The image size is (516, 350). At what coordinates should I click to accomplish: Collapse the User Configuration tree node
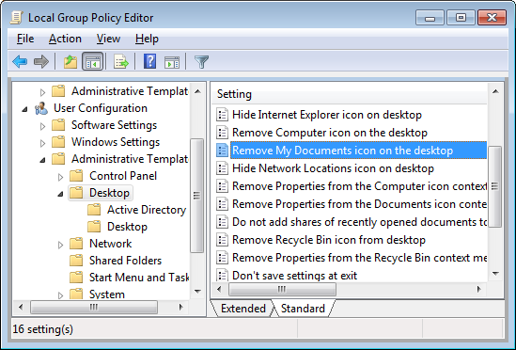tap(24, 109)
